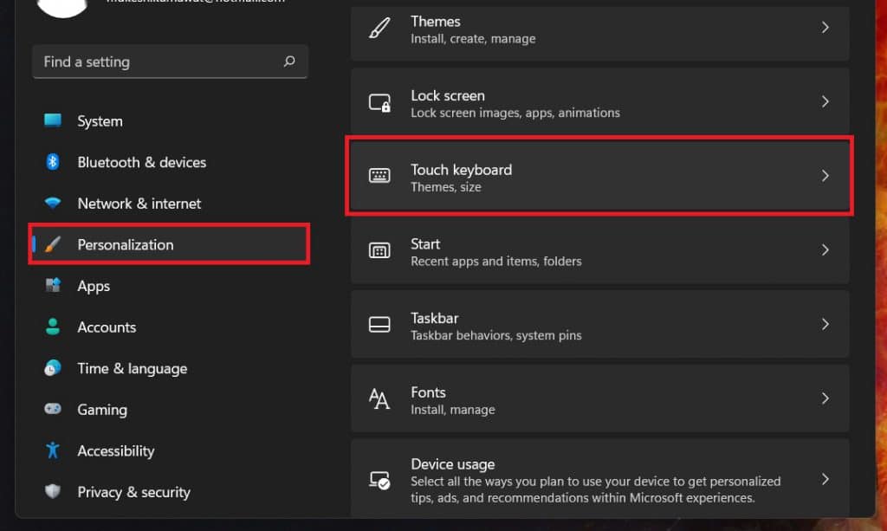
Task: Click the Themes brush icon
Action: point(379,28)
